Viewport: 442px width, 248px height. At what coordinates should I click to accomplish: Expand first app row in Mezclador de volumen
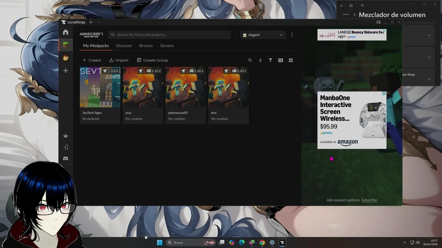429,35
